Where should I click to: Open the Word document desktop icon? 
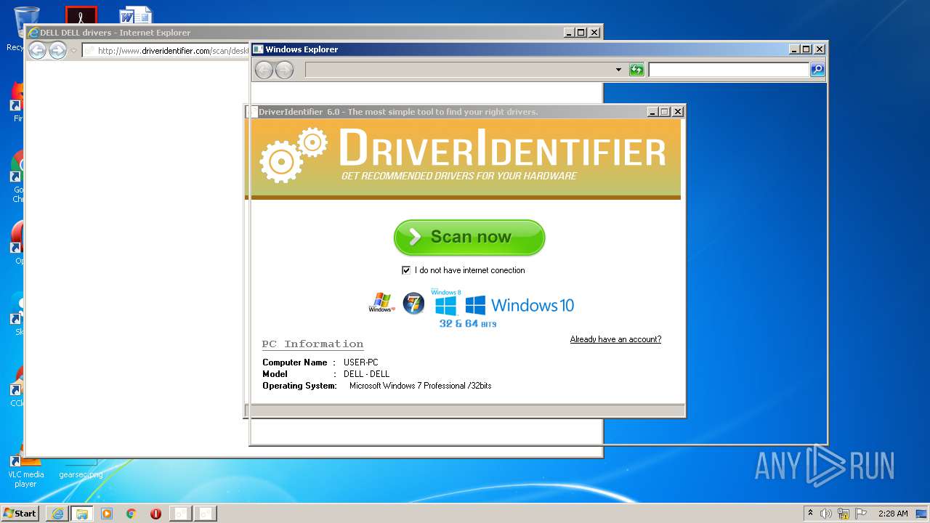136,15
